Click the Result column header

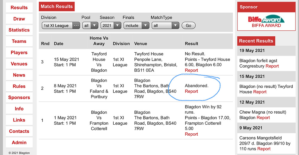tap(191, 44)
